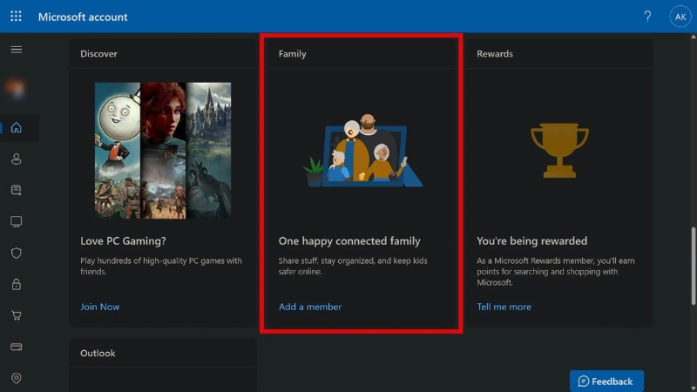Open Security shield icon in sidebar
Image resolution: width=697 pixels, height=392 pixels.
tap(17, 253)
